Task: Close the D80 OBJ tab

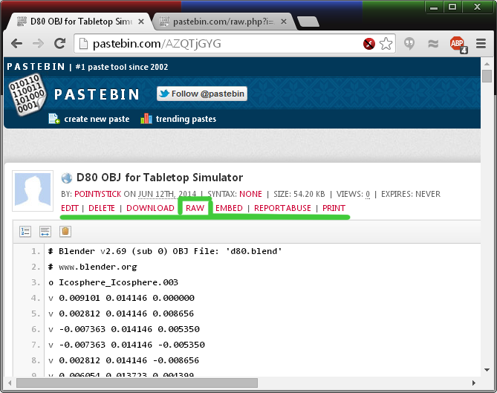Action: tap(141, 22)
